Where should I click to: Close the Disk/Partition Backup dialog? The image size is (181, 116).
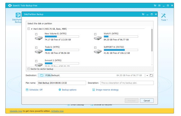coord(156,14)
